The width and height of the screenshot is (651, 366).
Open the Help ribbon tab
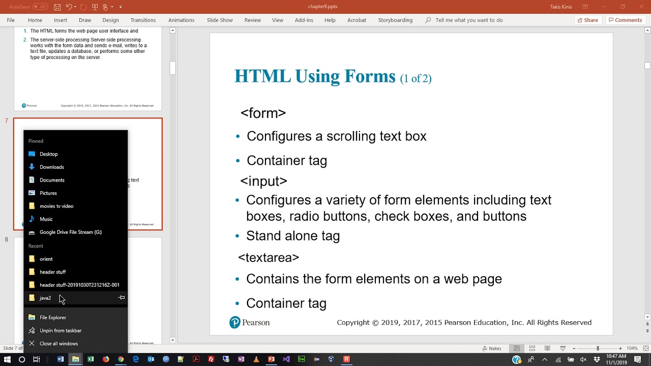330,20
